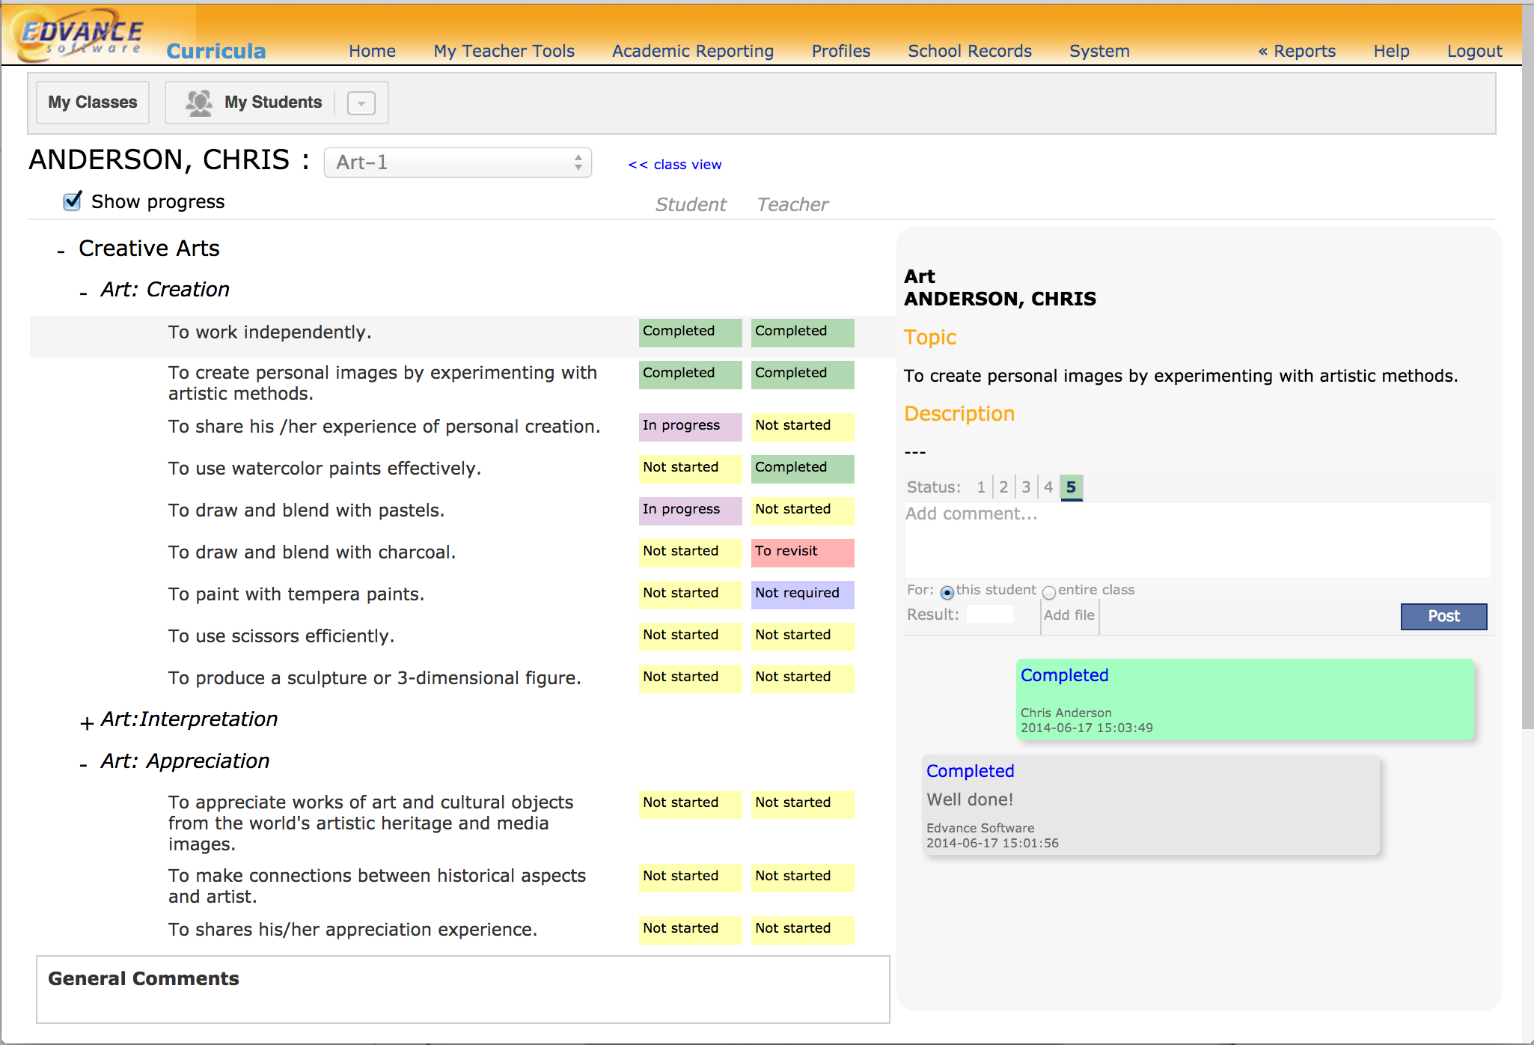Toggle the Show progress checkbox

[x=73, y=201]
